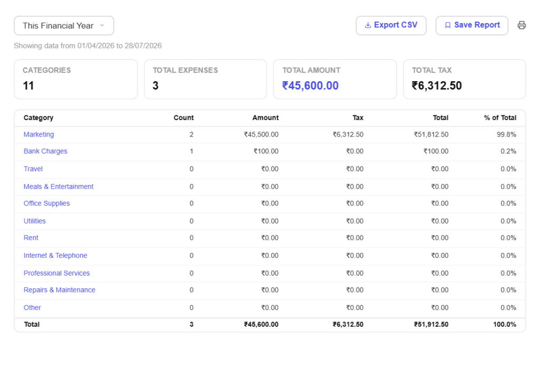
Task: Click the Bank Charges 0.2% cell
Action: point(508,151)
